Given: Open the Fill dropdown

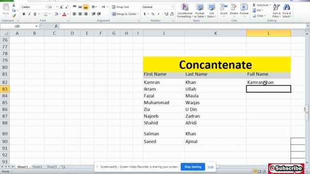Looking at the screenshot, I should click(258, 10).
